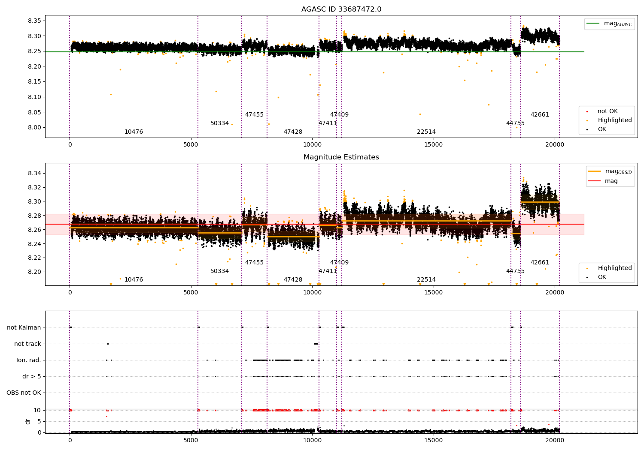Click the 'dr' axis label in bottom plot

(x=28, y=421)
